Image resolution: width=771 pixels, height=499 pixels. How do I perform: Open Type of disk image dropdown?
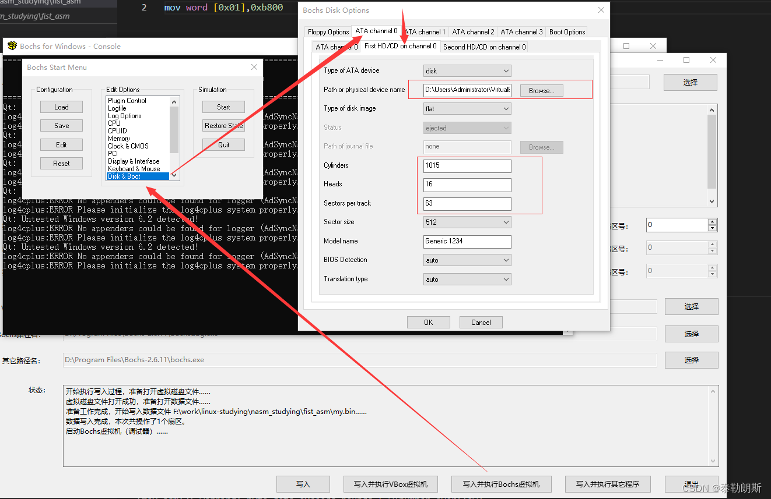(x=467, y=109)
